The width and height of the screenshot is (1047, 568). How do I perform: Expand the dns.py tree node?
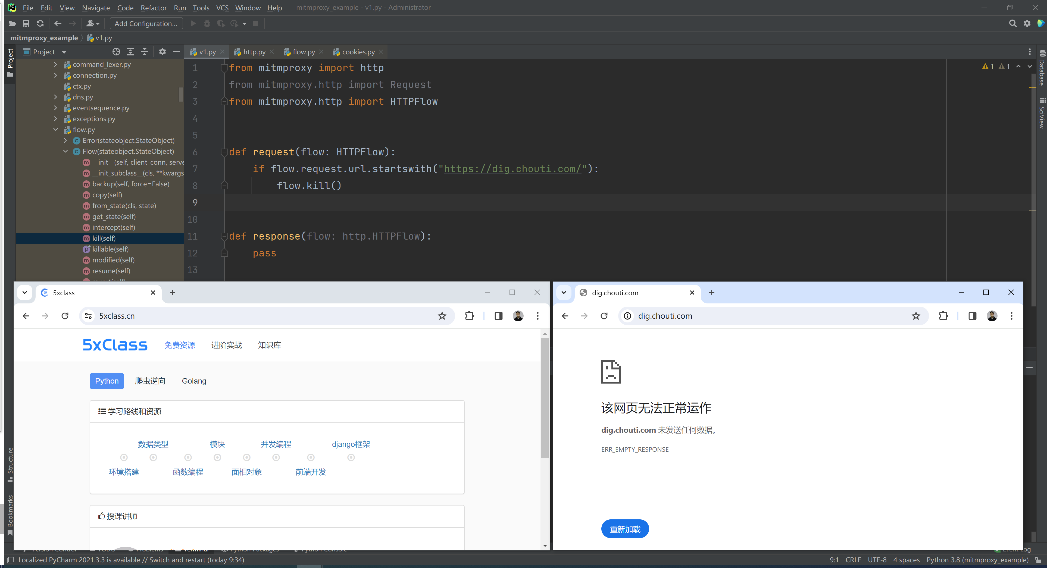point(56,97)
